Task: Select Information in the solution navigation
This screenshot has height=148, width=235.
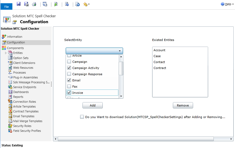Action: pyautogui.click(x=15, y=37)
